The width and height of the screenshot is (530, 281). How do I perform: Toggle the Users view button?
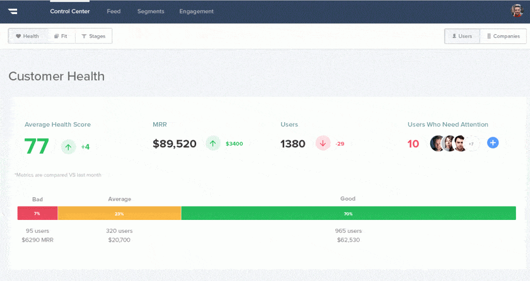coord(462,36)
